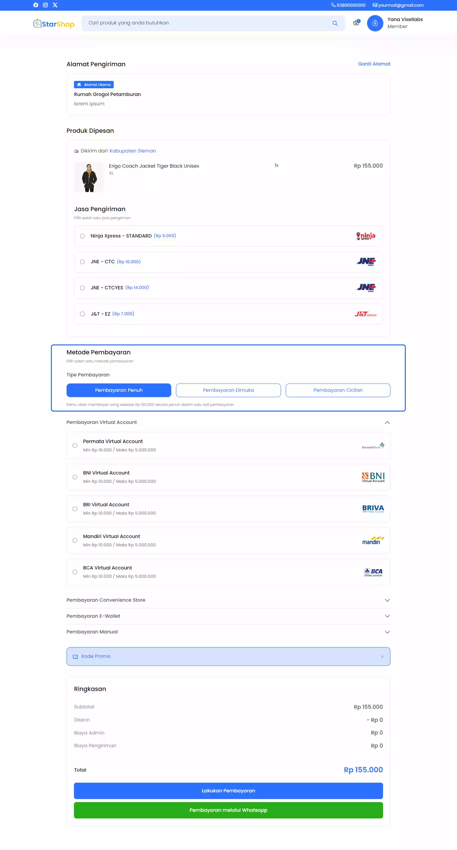Collapse the Pembayaran Virtual Account section
This screenshot has width=457, height=850.
pyautogui.click(x=387, y=423)
